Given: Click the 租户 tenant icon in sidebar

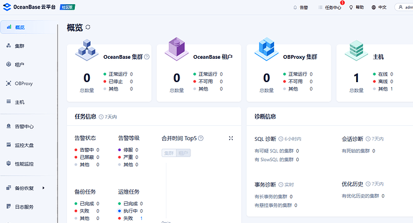Looking at the screenshot, I should [9, 64].
